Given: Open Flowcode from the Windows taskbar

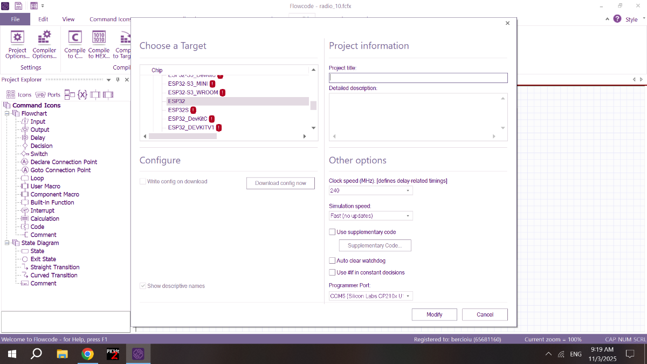Looking at the screenshot, I should (x=137, y=354).
